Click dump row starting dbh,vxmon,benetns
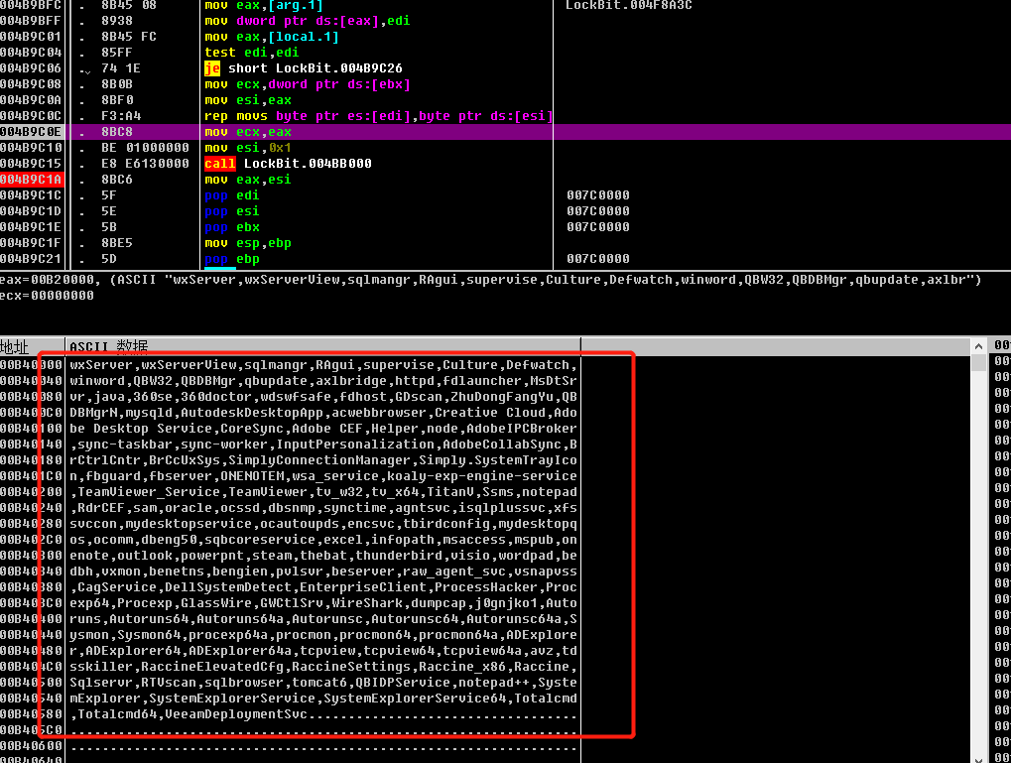Screen dimensions: 1011x763 pos(323,572)
